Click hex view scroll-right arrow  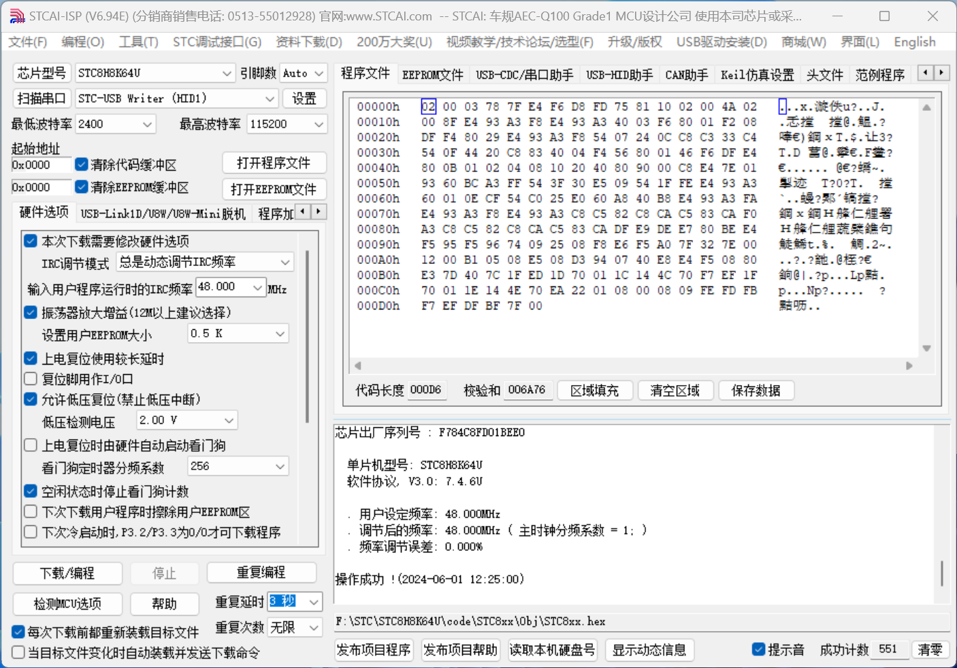[909, 365]
